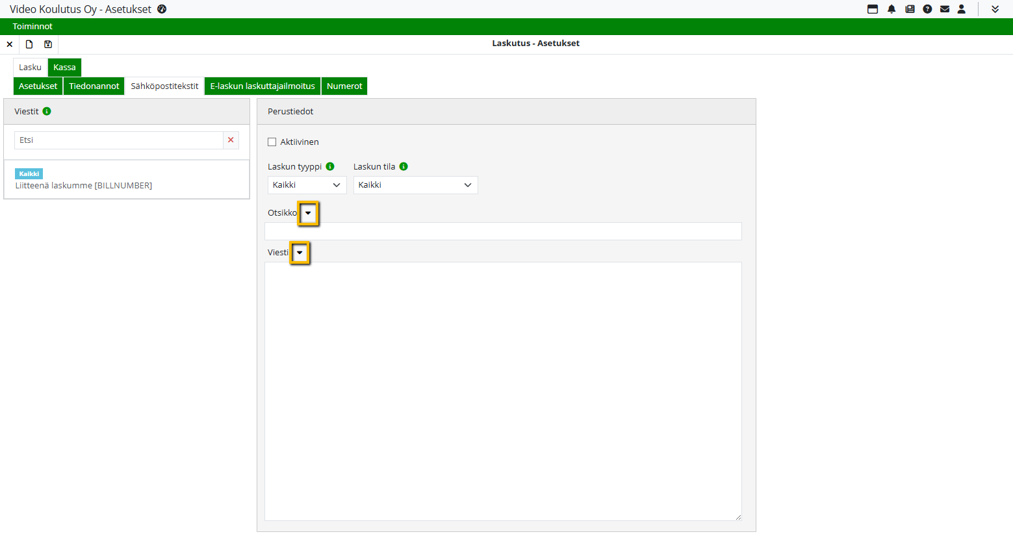This screenshot has height=545, width=1013.
Task: Open the user profile icon
Action: coord(962,9)
